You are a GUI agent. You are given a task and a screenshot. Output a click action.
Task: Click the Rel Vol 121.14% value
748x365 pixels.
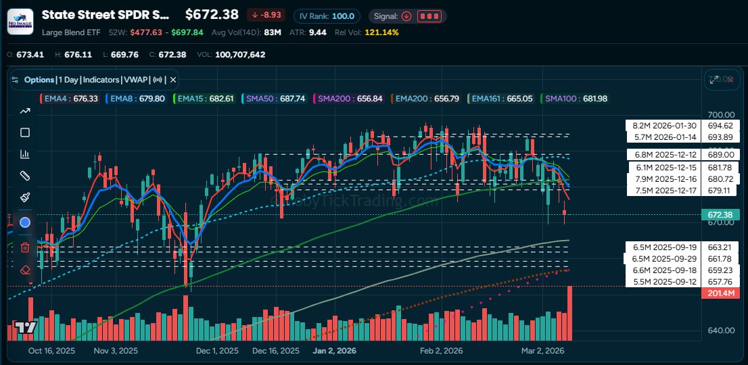[x=381, y=32]
